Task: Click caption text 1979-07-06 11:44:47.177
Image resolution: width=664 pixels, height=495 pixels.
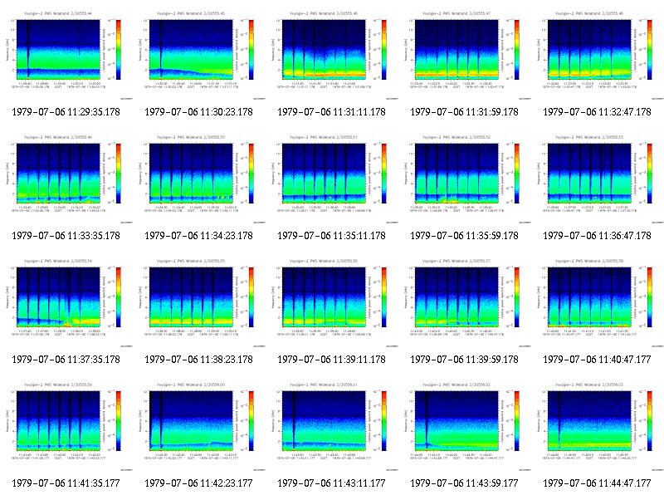Action: (x=598, y=483)
